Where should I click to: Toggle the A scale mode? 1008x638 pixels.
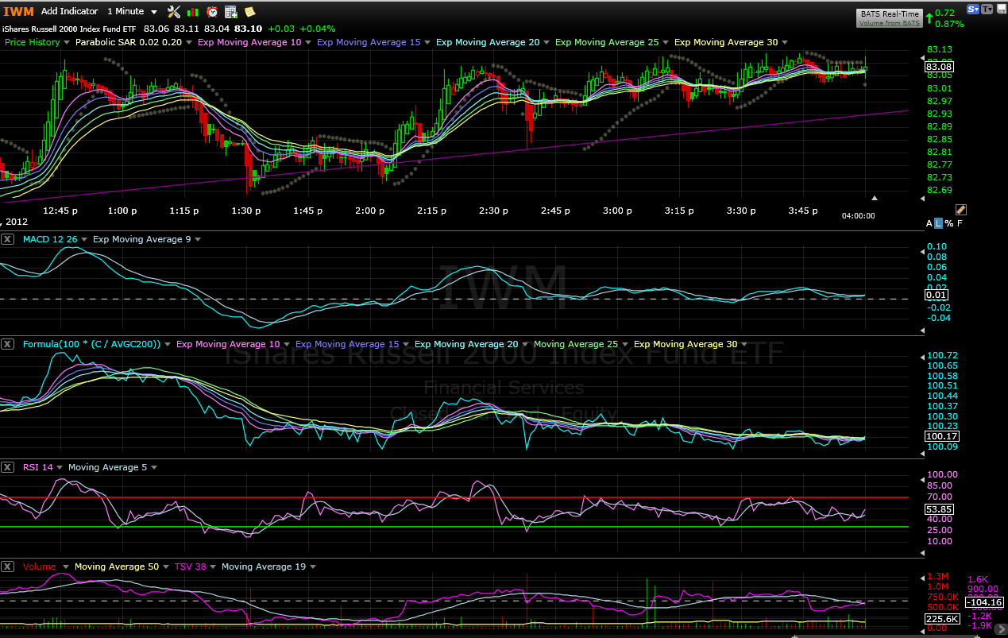[929, 223]
